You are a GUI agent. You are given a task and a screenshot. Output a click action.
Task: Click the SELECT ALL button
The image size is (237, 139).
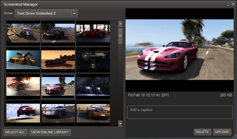(15, 132)
